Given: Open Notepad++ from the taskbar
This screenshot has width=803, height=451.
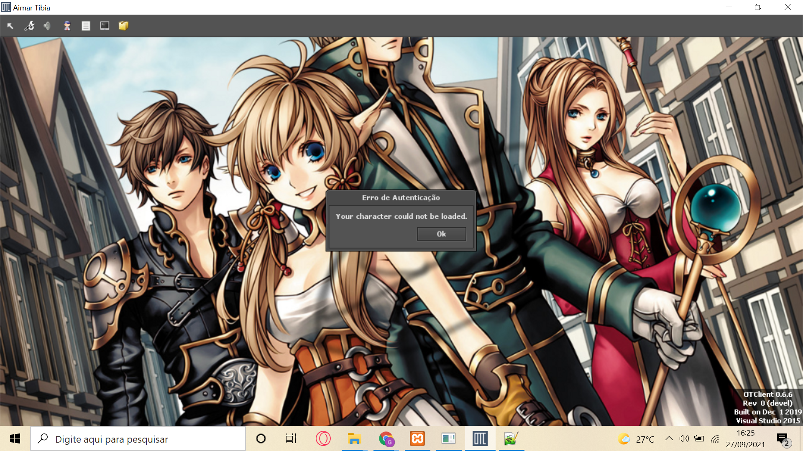Looking at the screenshot, I should point(511,438).
